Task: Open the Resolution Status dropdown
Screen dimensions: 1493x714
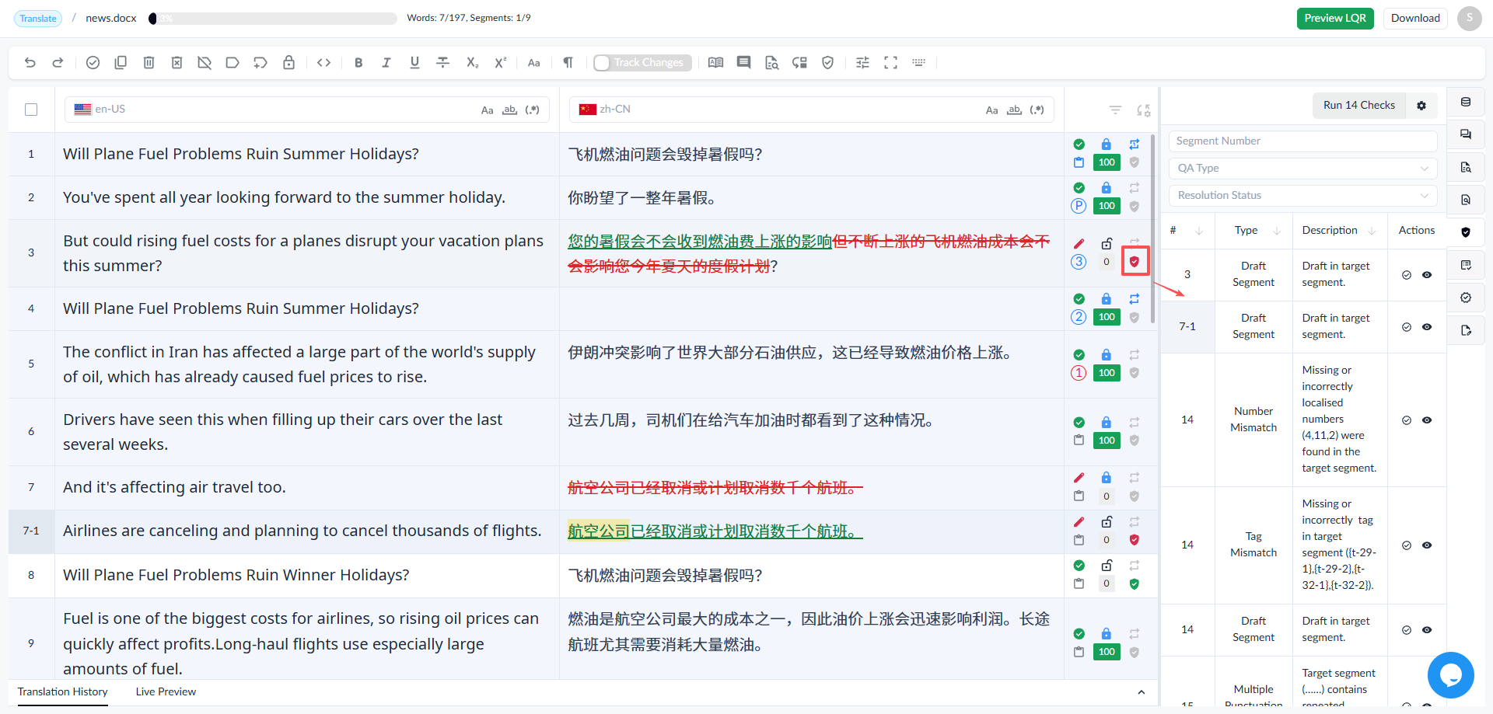Action: (x=1302, y=196)
